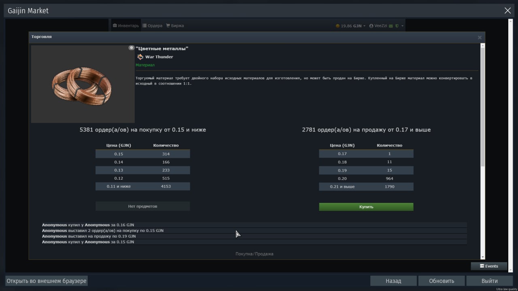Open the Ордера tab
This screenshot has width=518, height=291.
(152, 25)
